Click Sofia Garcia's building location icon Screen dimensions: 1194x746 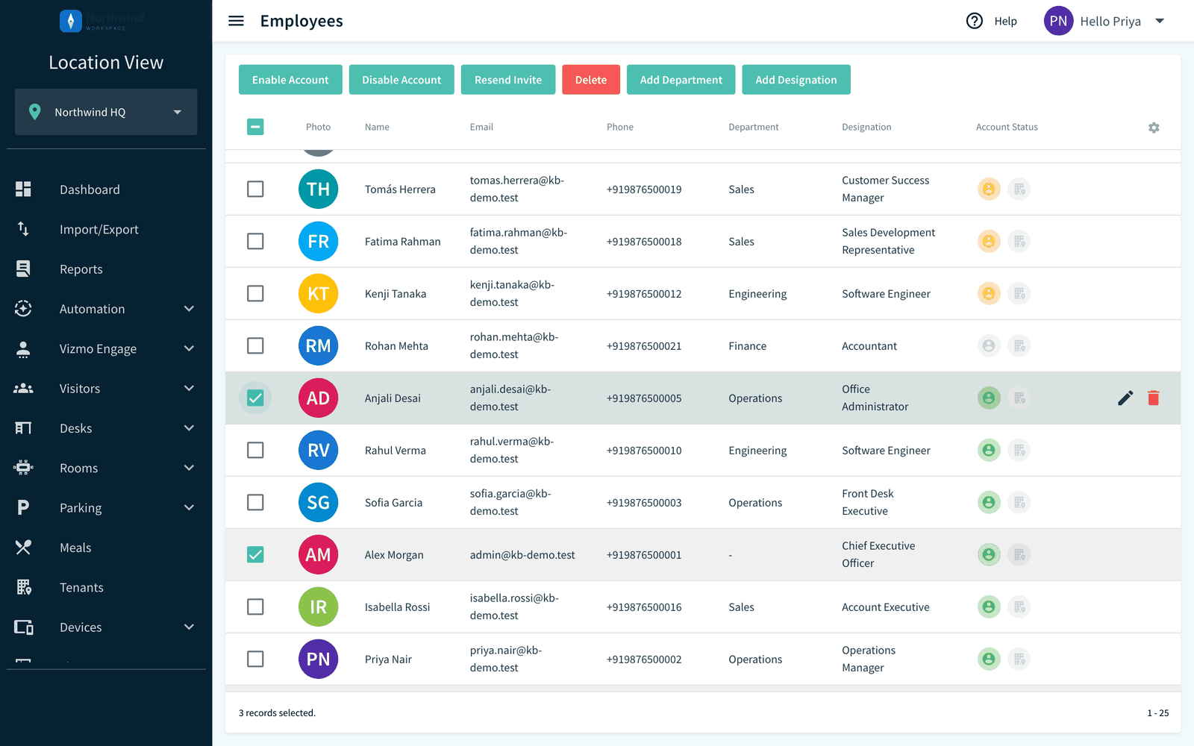click(x=1019, y=503)
